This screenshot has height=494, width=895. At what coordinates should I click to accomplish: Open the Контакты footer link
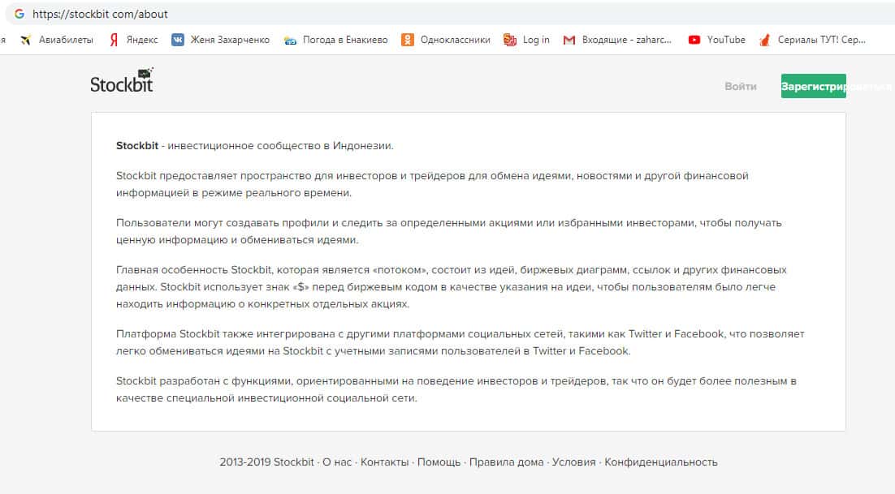pos(385,462)
